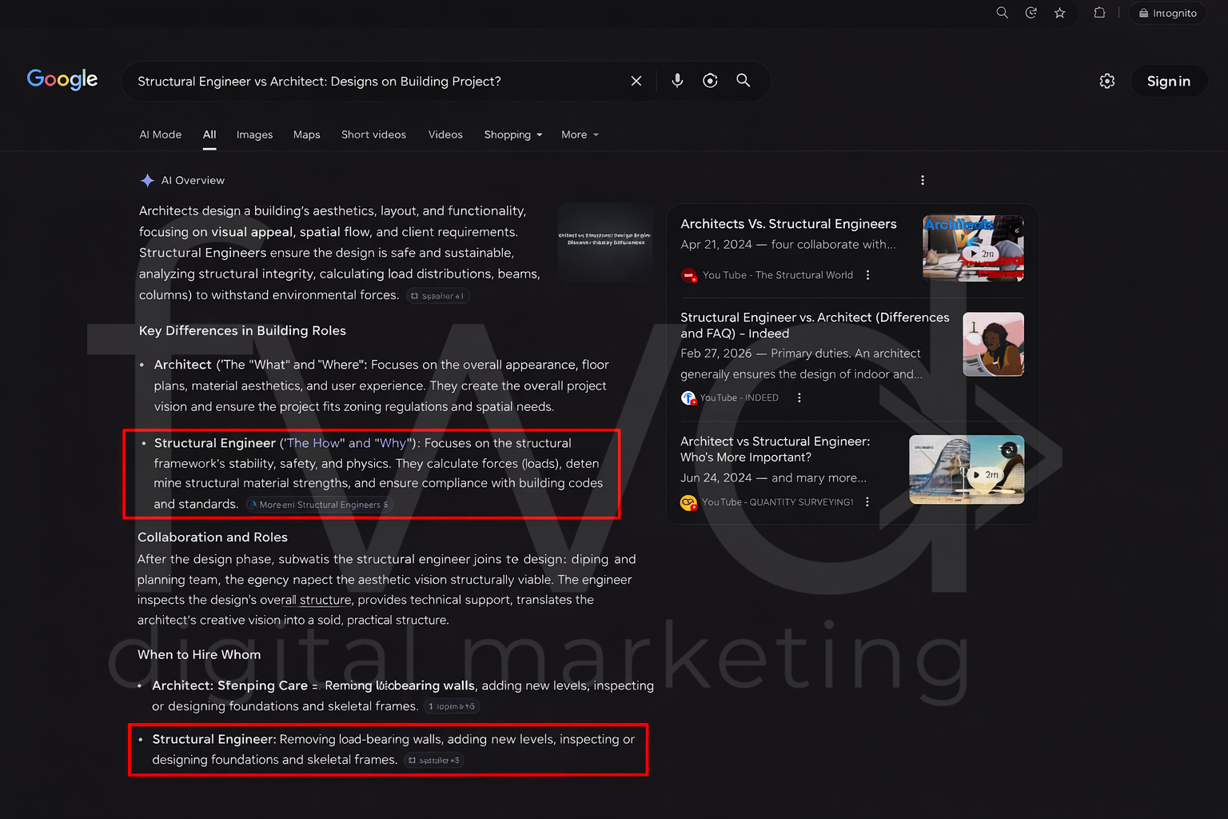Bookmark this page with star icon

point(1060,13)
